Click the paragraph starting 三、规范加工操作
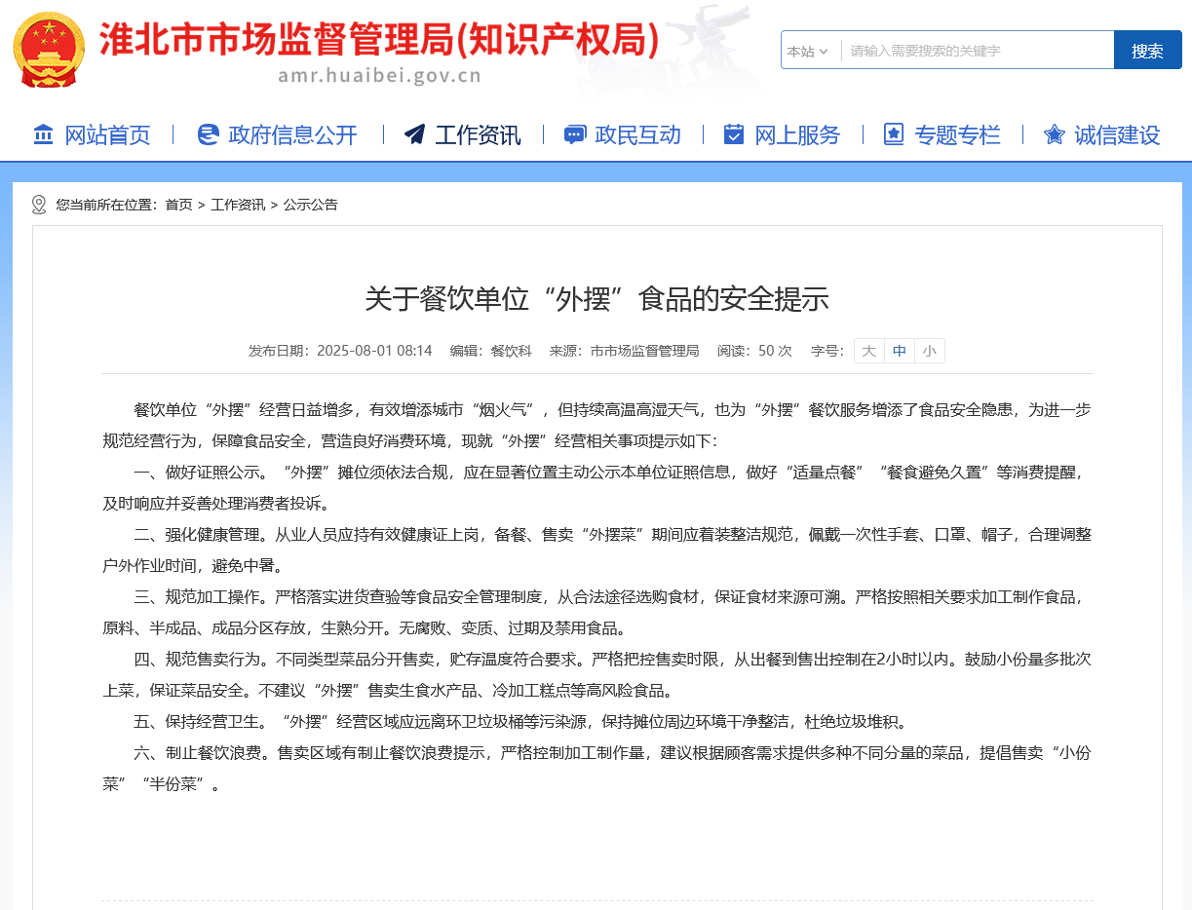 (x=596, y=612)
